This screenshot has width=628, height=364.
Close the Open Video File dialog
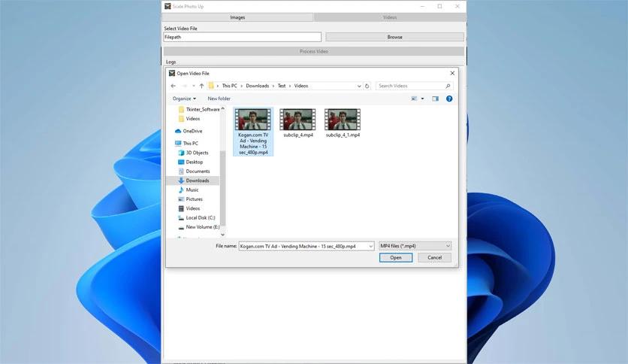(x=452, y=74)
